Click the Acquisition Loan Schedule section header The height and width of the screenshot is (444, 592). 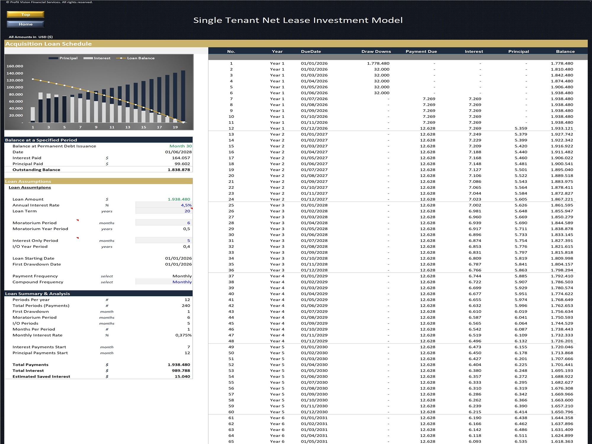click(x=48, y=44)
